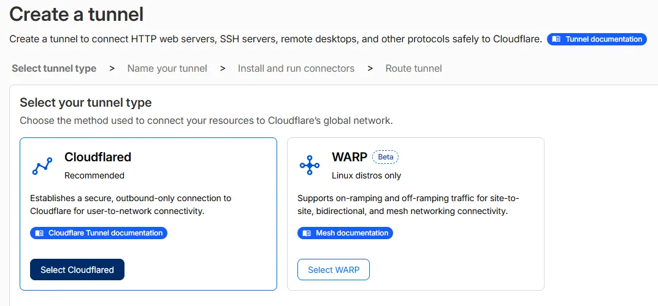658x306 pixels.
Task: Click the Recommended label under Cloudflared
Action: click(94, 175)
